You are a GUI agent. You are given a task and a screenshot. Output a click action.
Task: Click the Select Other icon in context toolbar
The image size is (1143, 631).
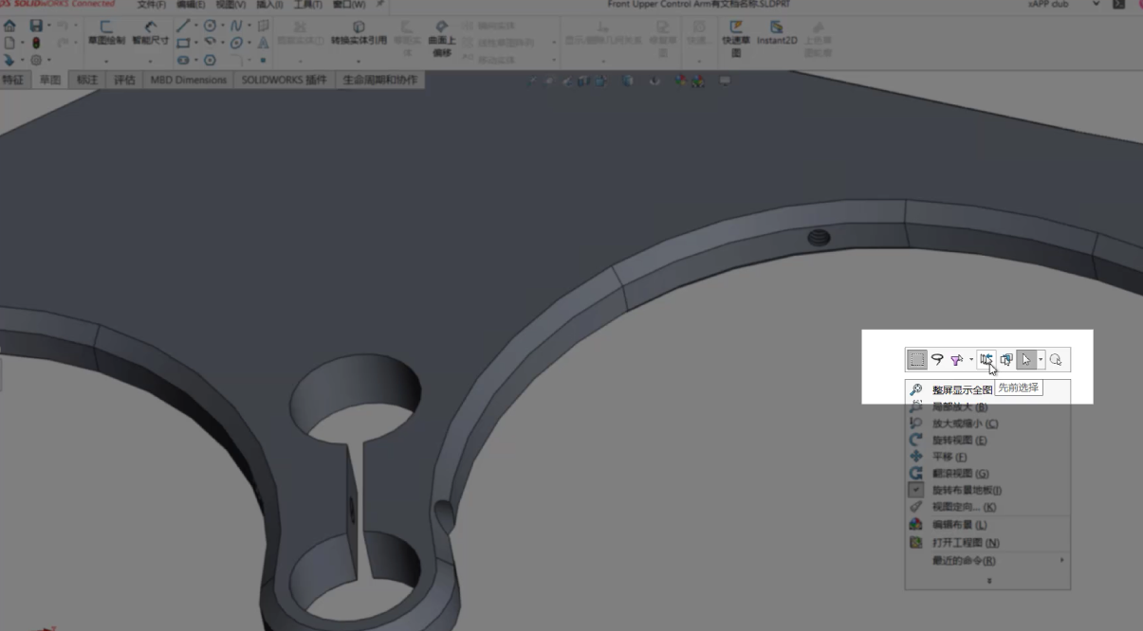click(x=1006, y=359)
